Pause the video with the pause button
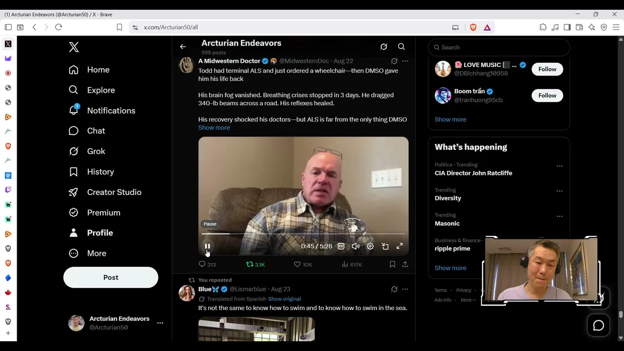This screenshot has height=351, width=624. 207,247
